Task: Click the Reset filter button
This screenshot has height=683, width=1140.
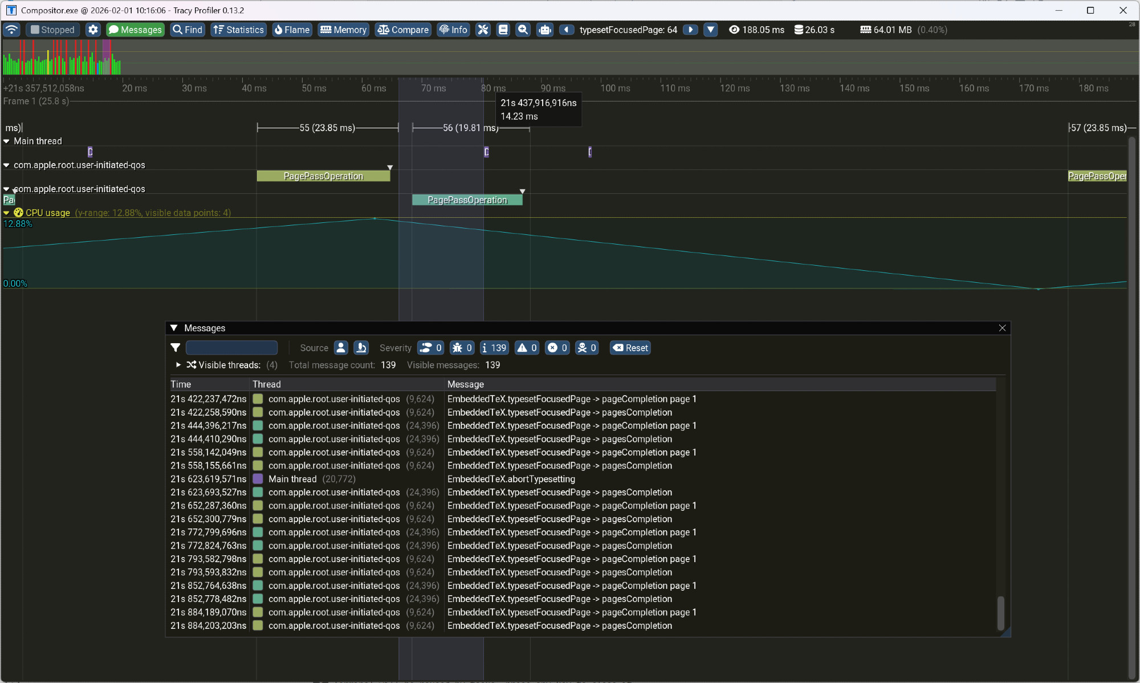Action: (630, 348)
